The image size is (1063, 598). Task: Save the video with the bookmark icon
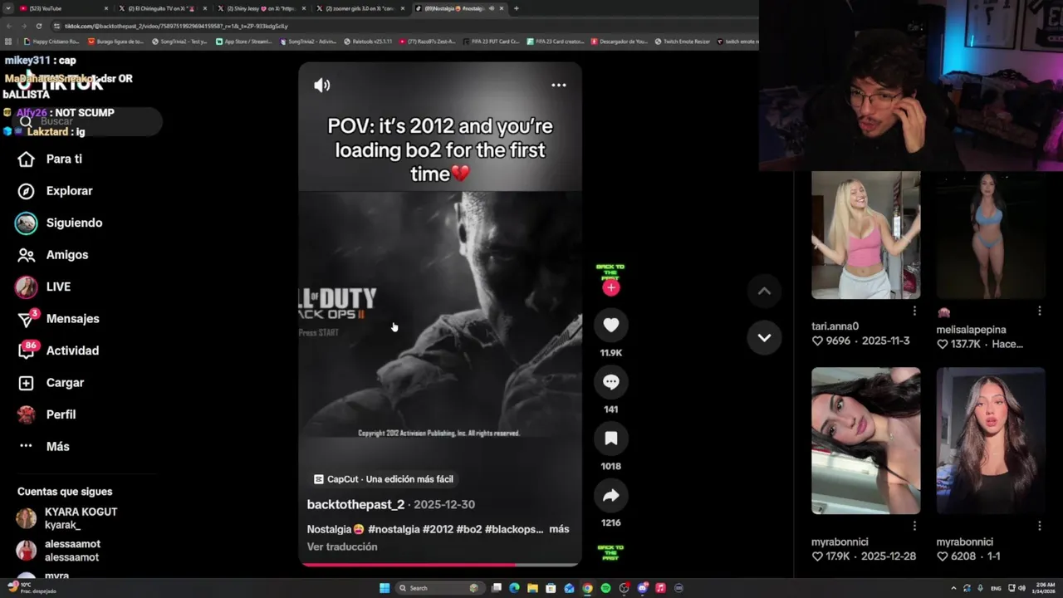(x=611, y=439)
